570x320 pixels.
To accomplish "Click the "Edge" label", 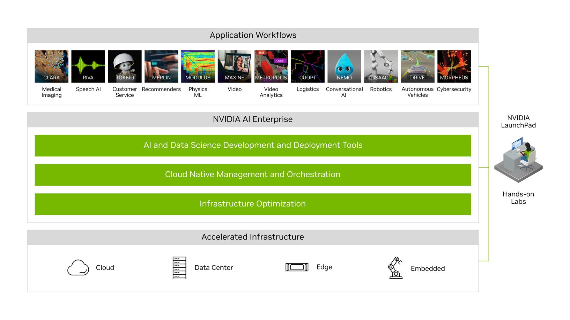I will click(324, 267).
